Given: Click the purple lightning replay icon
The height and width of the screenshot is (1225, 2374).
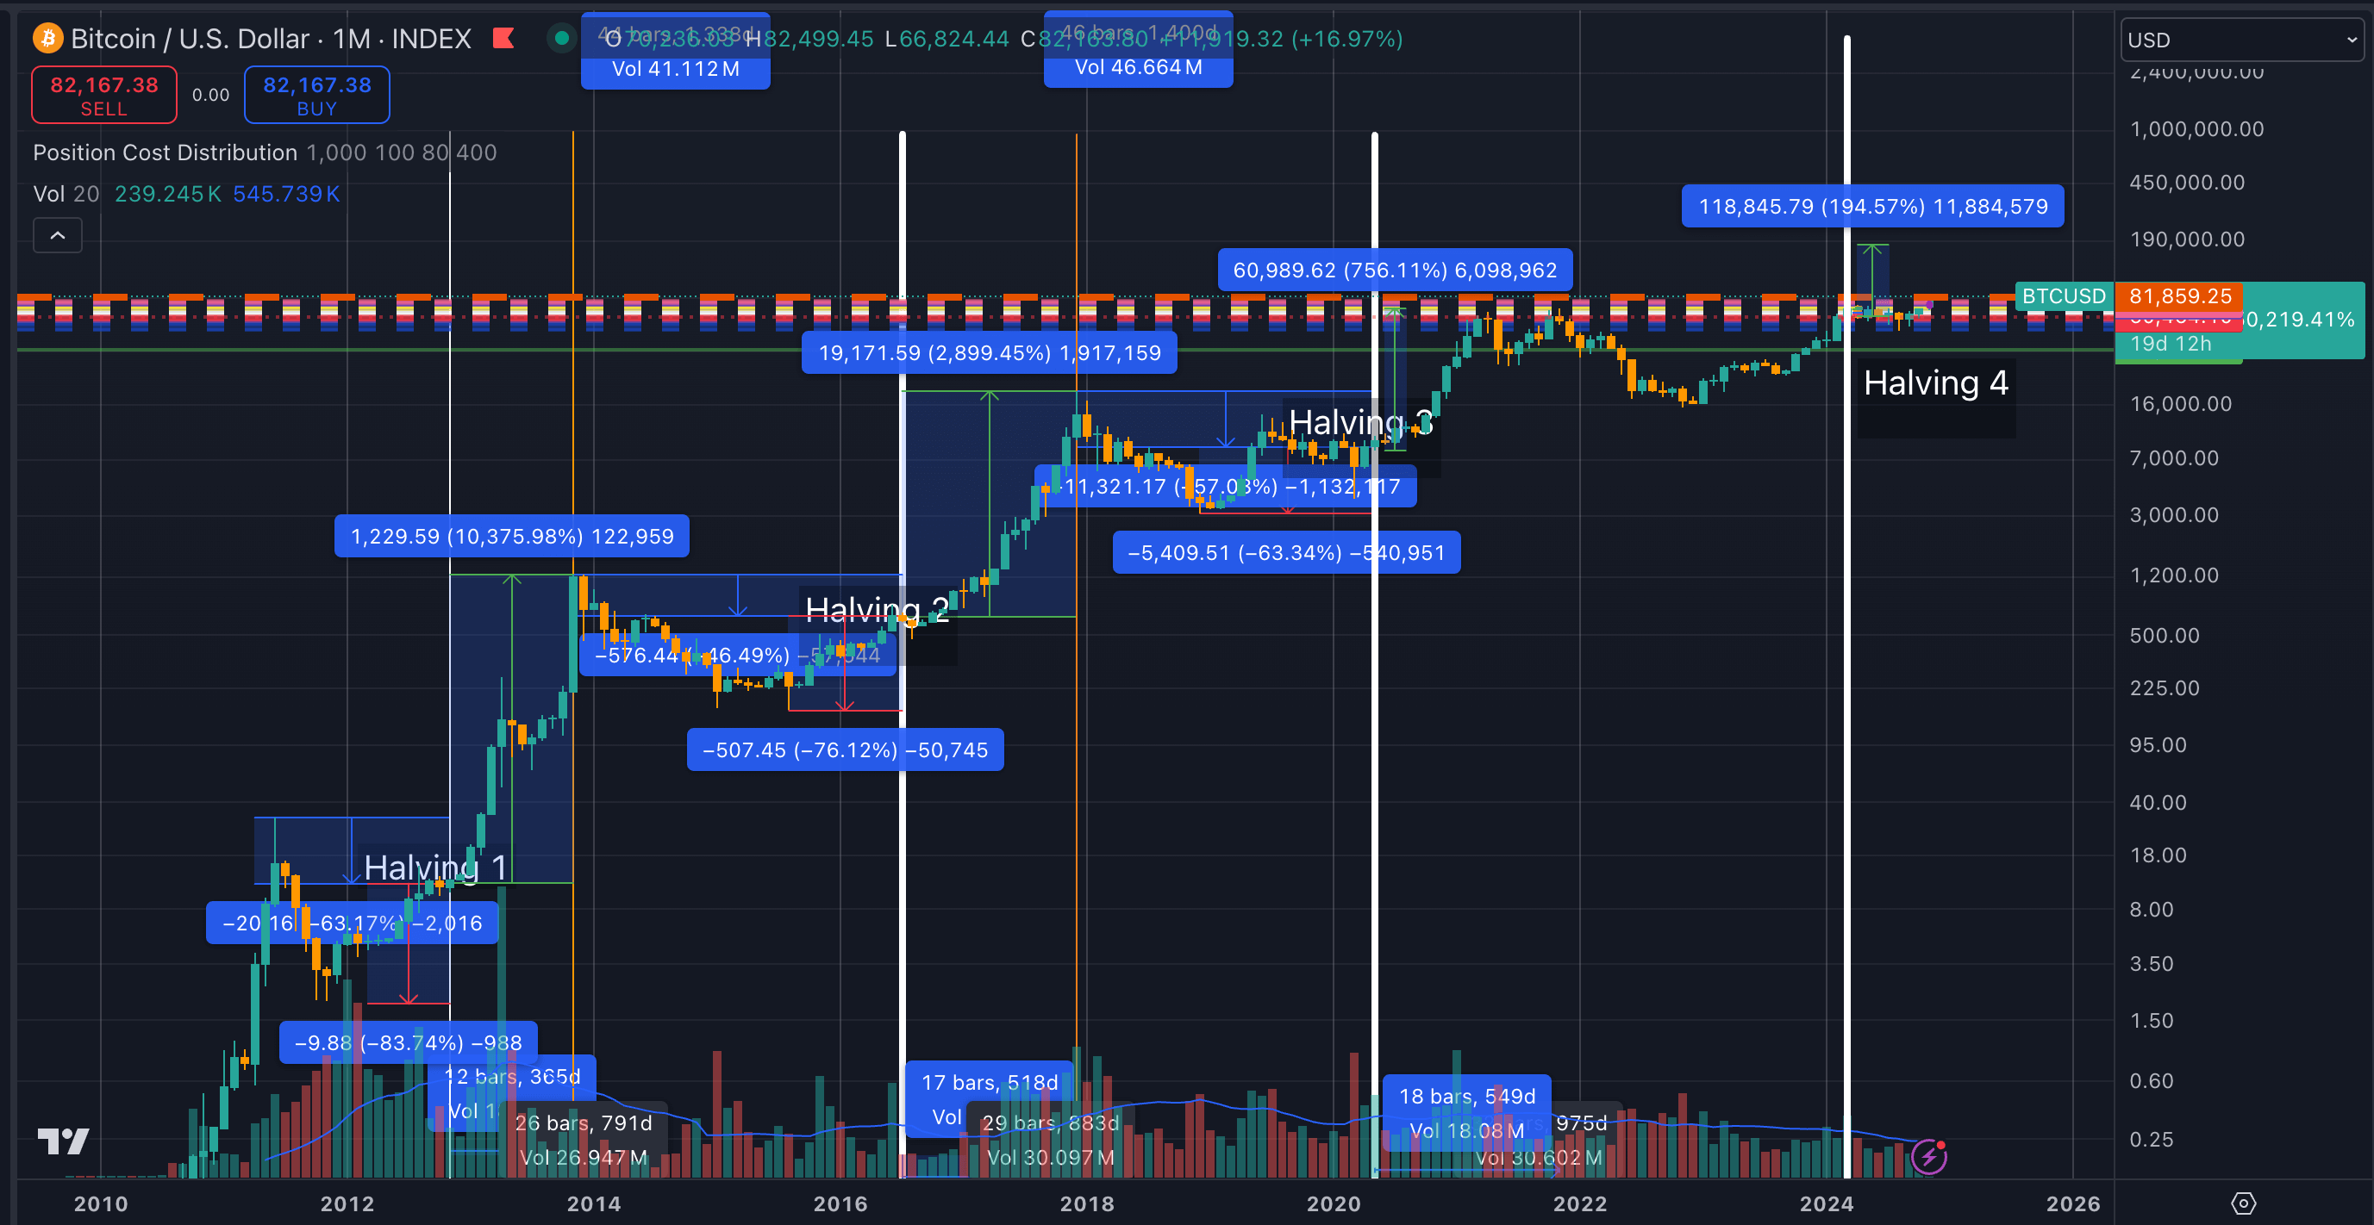Looking at the screenshot, I should [1929, 1156].
